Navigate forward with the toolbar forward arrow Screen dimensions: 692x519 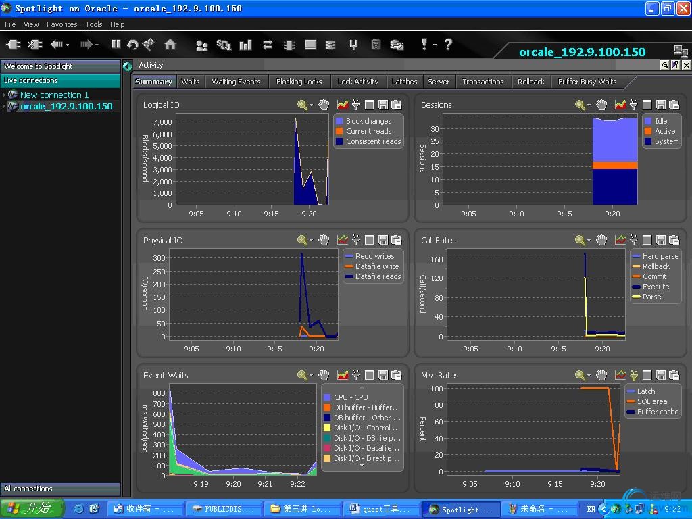86,44
